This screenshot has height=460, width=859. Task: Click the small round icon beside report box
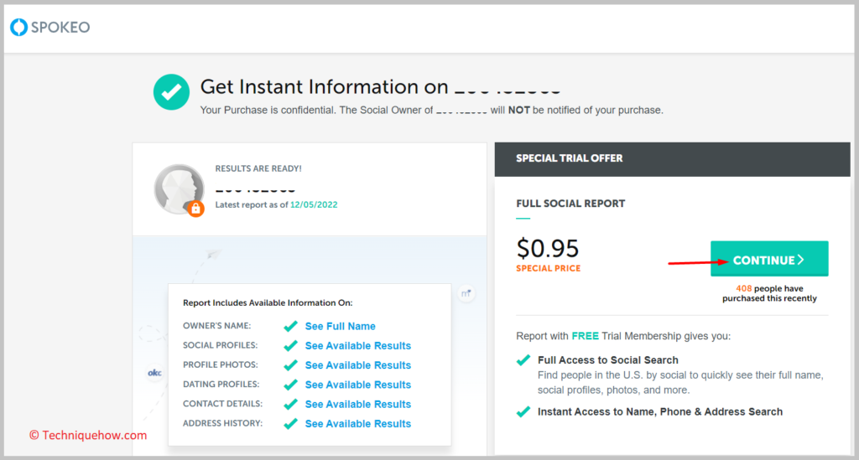466,293
